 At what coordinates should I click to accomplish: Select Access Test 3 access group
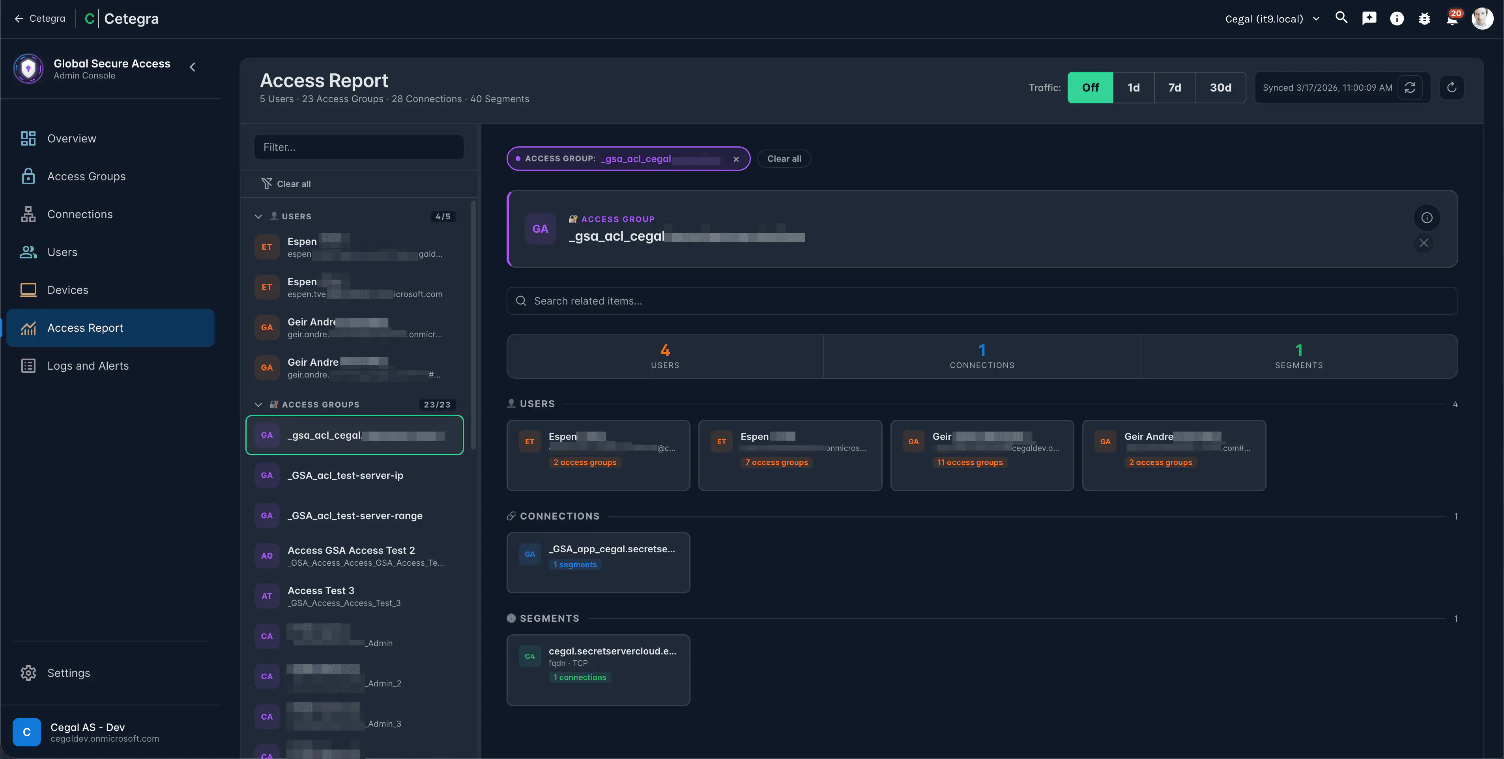click(x=354, y=596)
